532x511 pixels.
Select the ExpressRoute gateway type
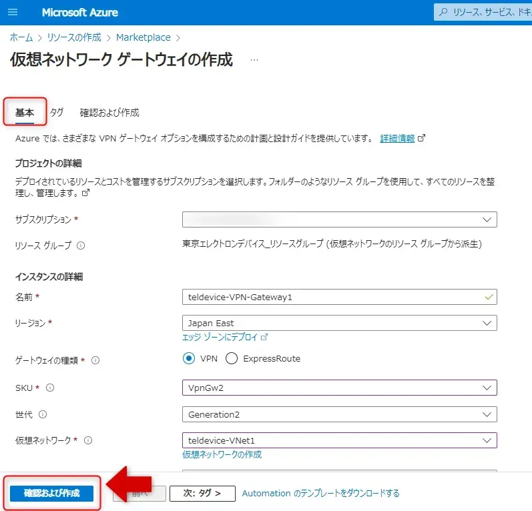pyautogui.click(x=232, y=359)
